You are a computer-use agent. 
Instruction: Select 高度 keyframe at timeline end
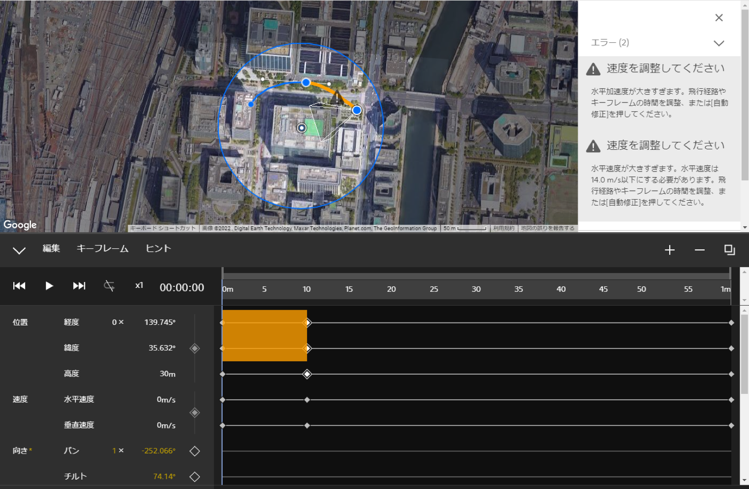pos(731,374)
